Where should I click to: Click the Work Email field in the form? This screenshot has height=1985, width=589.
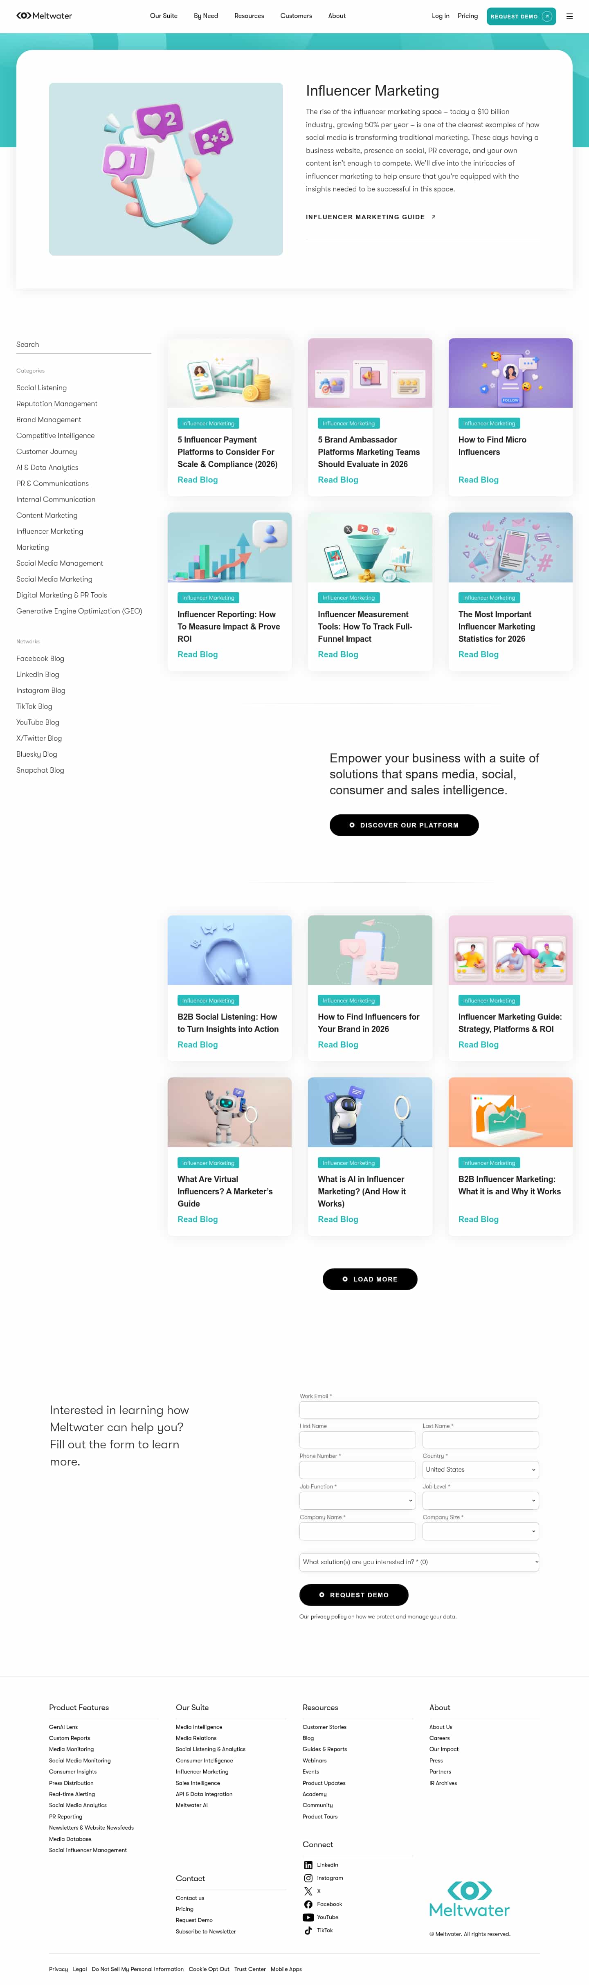pos(418,1410)
